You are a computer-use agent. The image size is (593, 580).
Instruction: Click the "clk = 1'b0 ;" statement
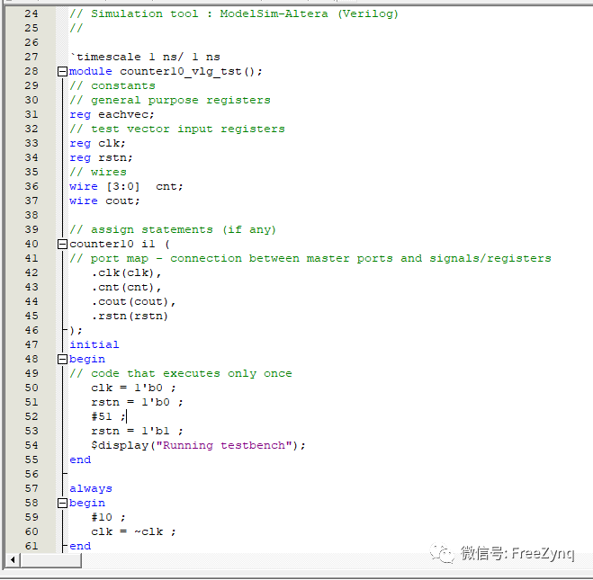point(133,388)
